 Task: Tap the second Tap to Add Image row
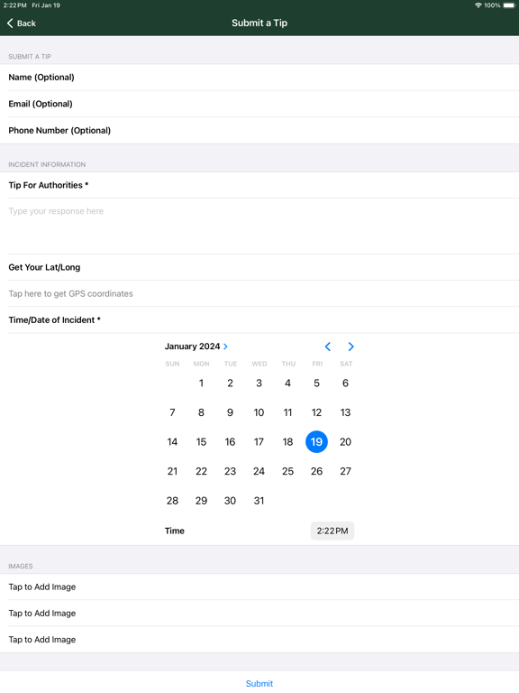pos(259,613)
